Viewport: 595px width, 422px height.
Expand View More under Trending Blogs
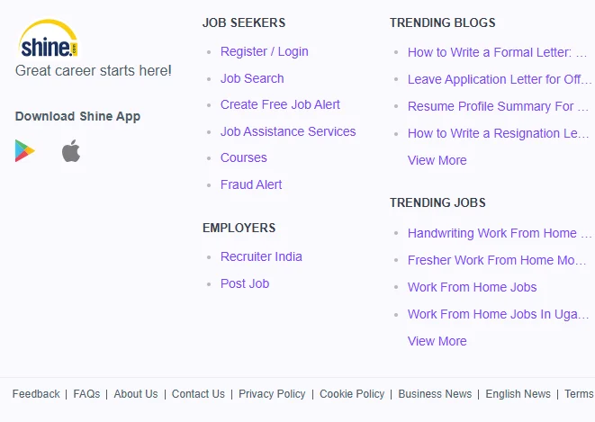pos(437,160)
